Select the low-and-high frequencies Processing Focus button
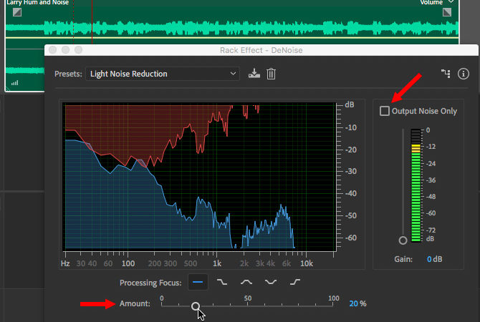The height and width of the screenshot is (322, 480). click(x=271, y=282)
